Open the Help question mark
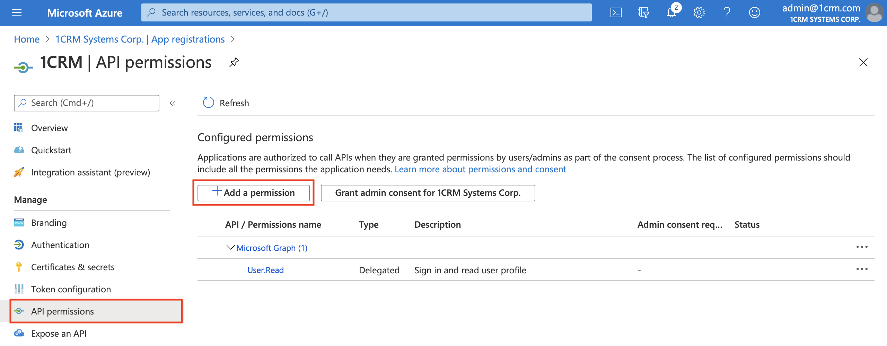The image size is (887, 346). tap(727, 13)
